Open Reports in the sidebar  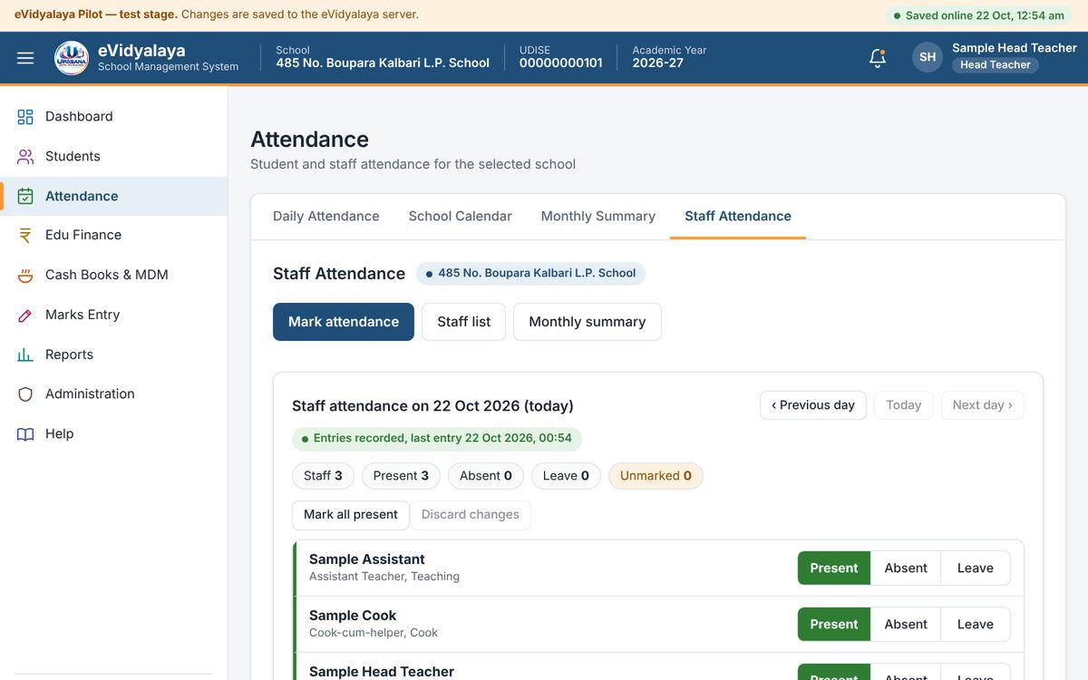point(113,355)
